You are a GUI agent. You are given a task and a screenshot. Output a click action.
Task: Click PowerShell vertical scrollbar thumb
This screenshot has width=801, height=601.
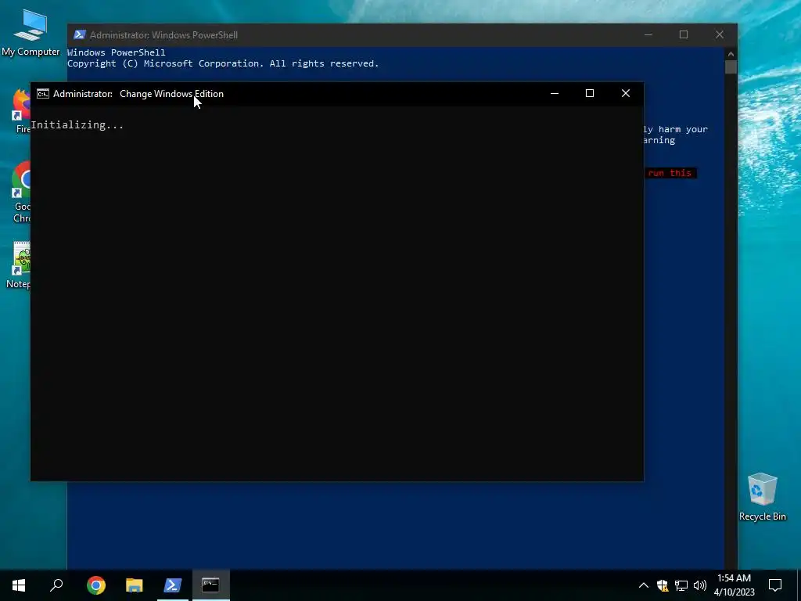pyautogui.click(x=731, y=67)
